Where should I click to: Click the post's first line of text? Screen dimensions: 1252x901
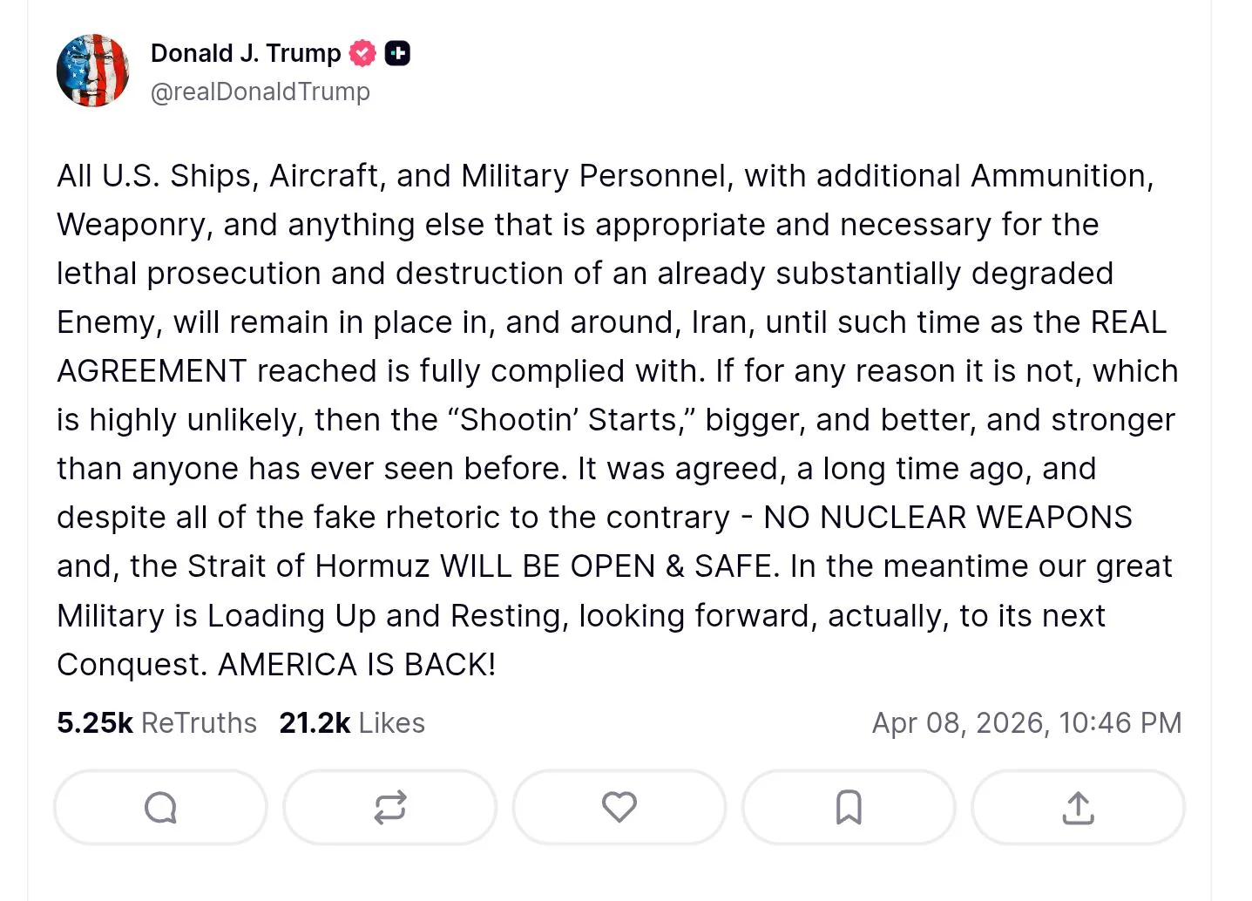click(605, 176)
